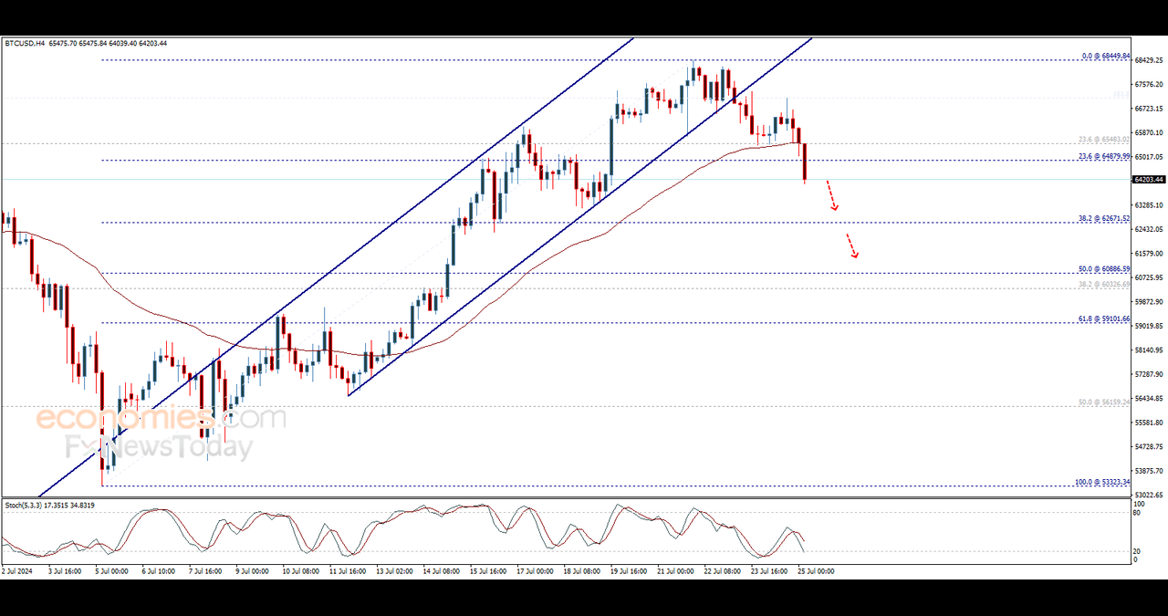Click the 60725.95 price axis value
1168x616 pixels.
(x=1150, y=277)
